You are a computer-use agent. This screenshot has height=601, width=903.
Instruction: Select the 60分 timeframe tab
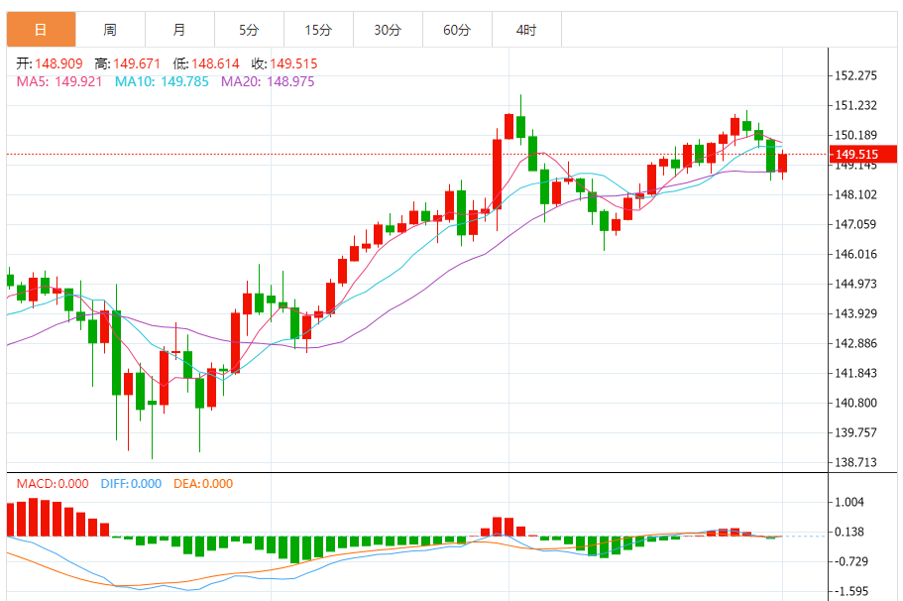(457, 30)
